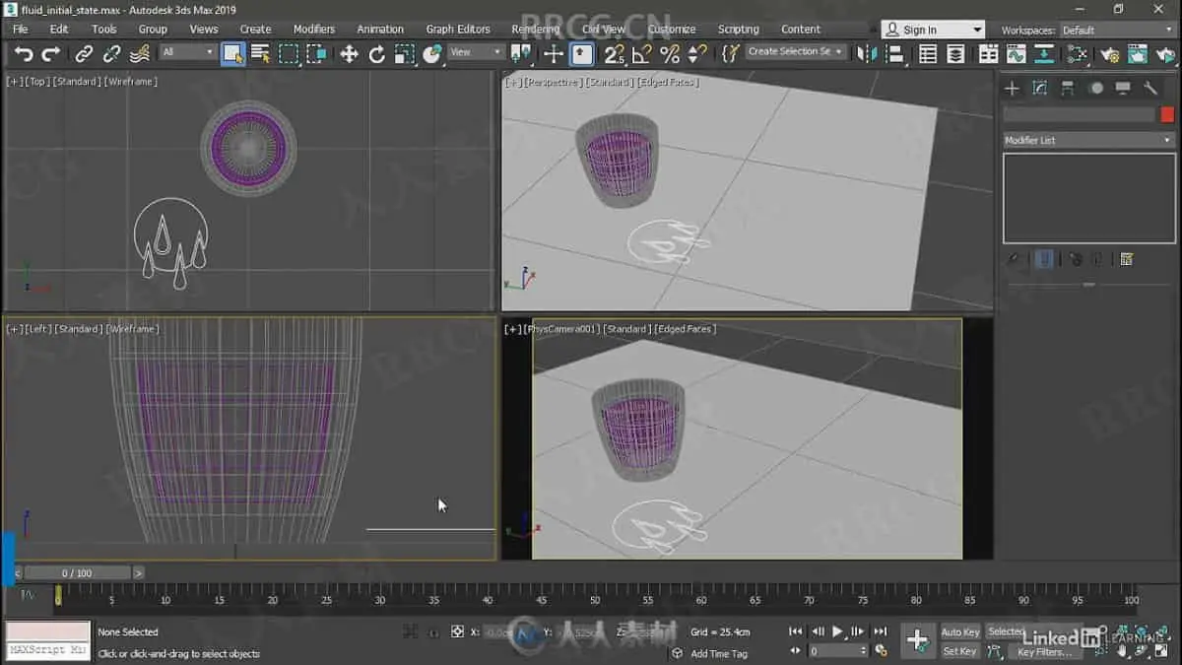Open the Render Setup teapot icon
Image resolution: width=1182 pixels, height=665 pixels.
coord(1109,54)
